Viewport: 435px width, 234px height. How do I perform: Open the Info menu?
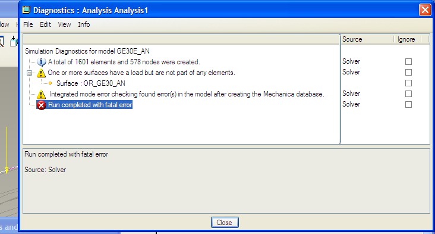(x=84, y=24)
